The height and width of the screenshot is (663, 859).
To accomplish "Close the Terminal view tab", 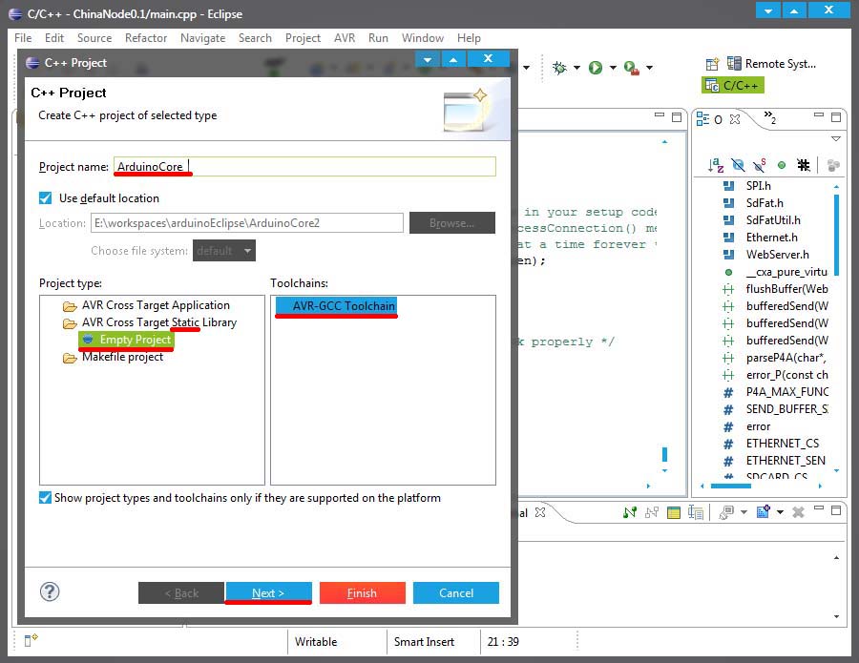I will (x=539, y=512).
